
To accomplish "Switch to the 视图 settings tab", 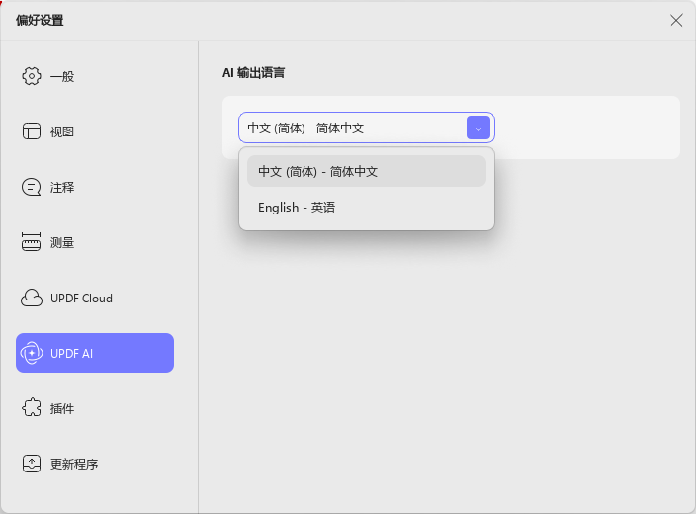I will pyautogui.click(x=95, y=131).
